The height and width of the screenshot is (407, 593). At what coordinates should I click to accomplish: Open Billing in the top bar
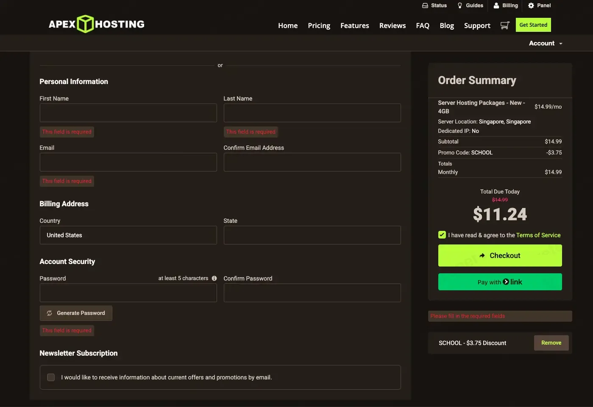tap(506, 6)
